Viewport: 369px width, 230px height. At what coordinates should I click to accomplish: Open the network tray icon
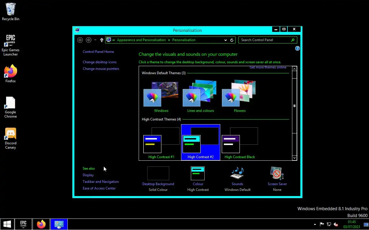(329, 224)
